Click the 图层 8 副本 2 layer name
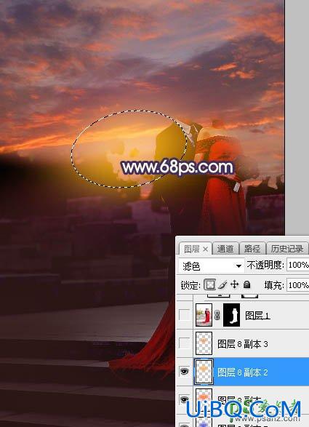The height and width of the screenshot is (427, 309). point(243,372)
